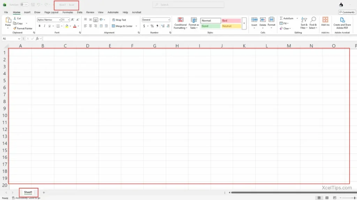
Task: Switch to the Formulas ribbon tab
Action: [x=68, y=12]
